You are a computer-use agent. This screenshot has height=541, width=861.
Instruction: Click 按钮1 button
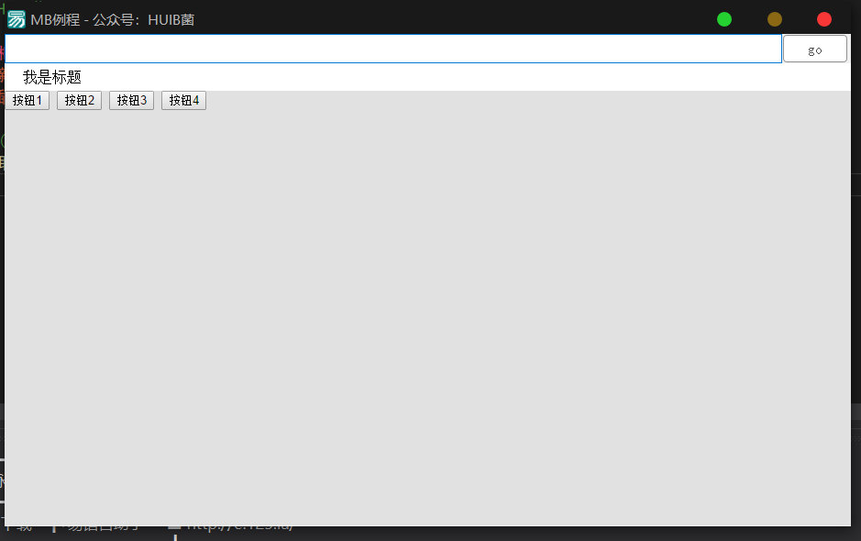[28, 101]
